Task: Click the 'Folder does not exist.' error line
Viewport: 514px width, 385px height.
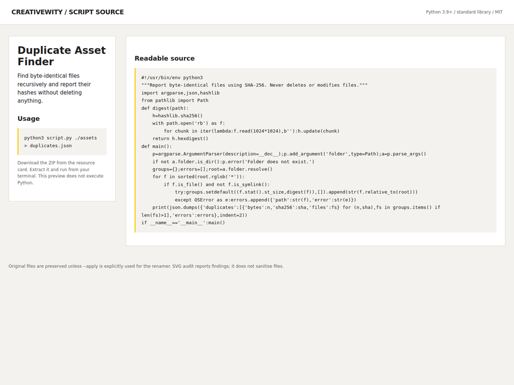Action: coord(233,161)
